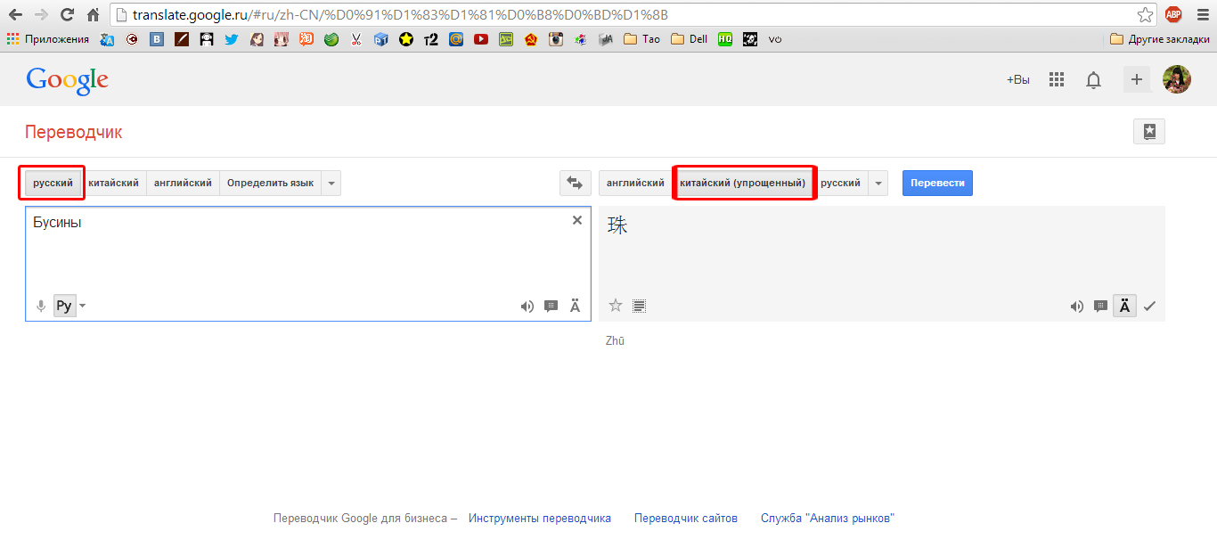Open the yellow star bookmark icon

tap(406, 39)
